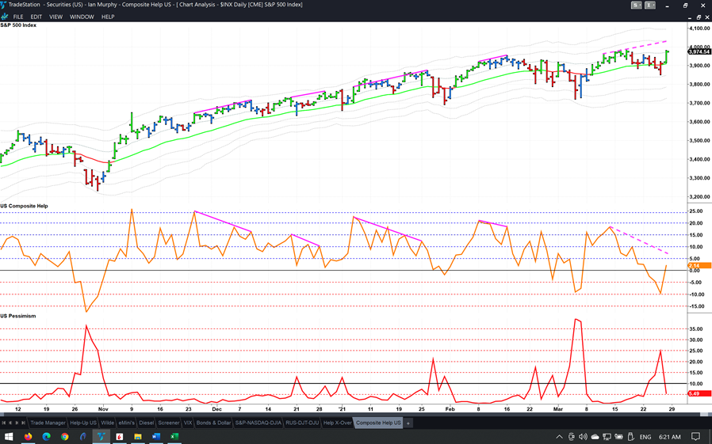Click the Chrome icon in the taskbar

[64, 436]
